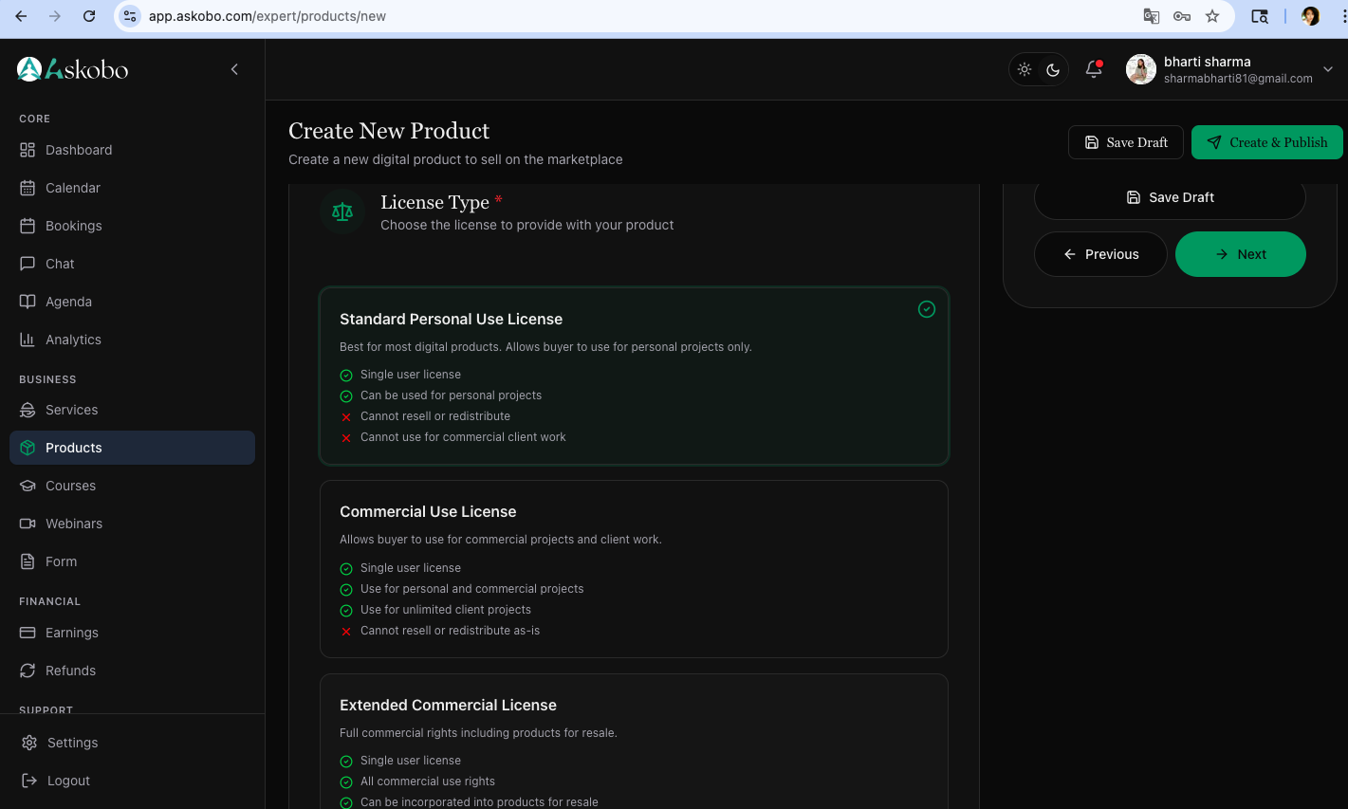Open the Google Translate icon in address bar
Viewport: 1348px width, 809px height.
pyautogui.click(x=1151, y=16)
